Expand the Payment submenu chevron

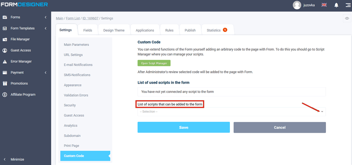click(x=45, y=73)
